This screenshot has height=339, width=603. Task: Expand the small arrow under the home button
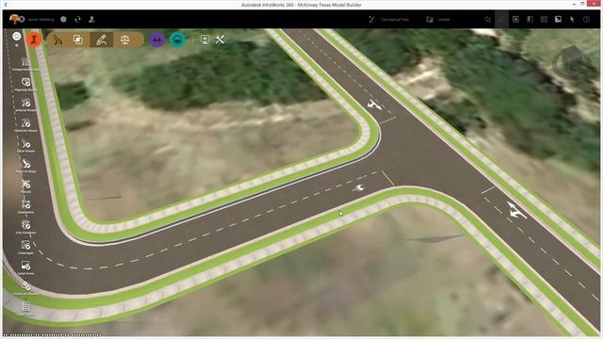click(x=17, y=45)
